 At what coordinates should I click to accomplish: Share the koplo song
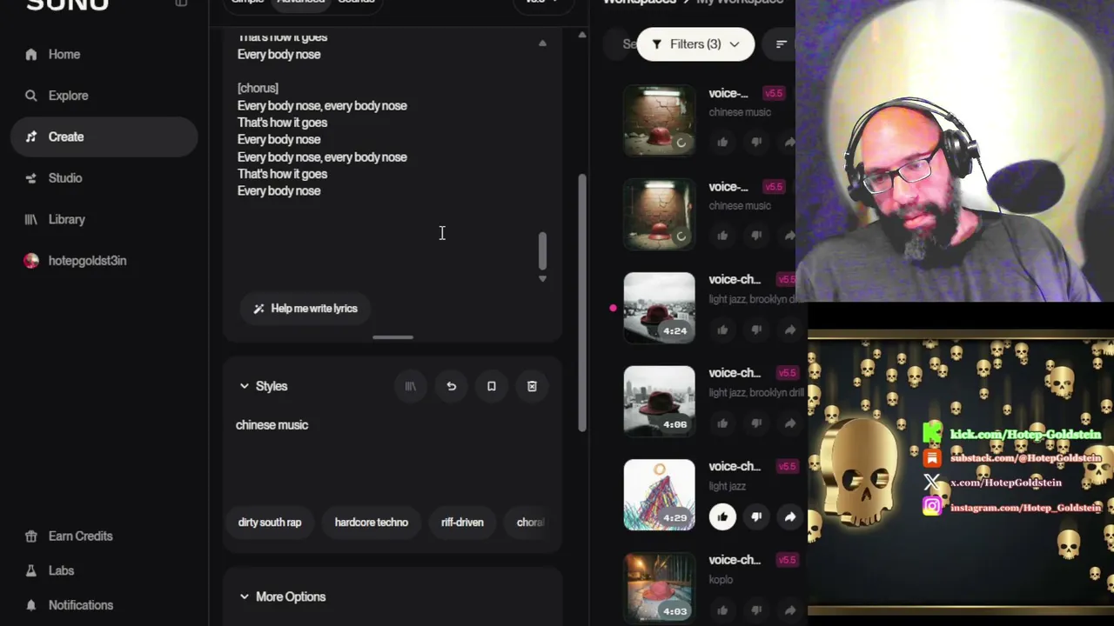click(789, 610)
